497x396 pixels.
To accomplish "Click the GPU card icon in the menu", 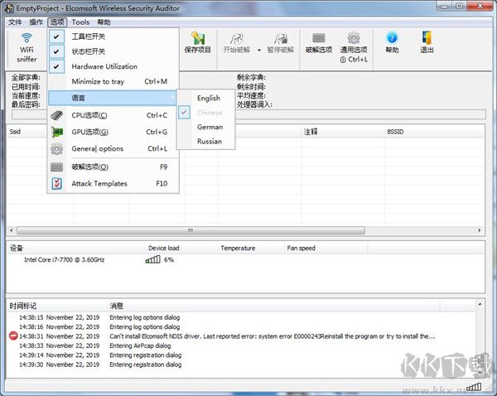I will 57,132.
